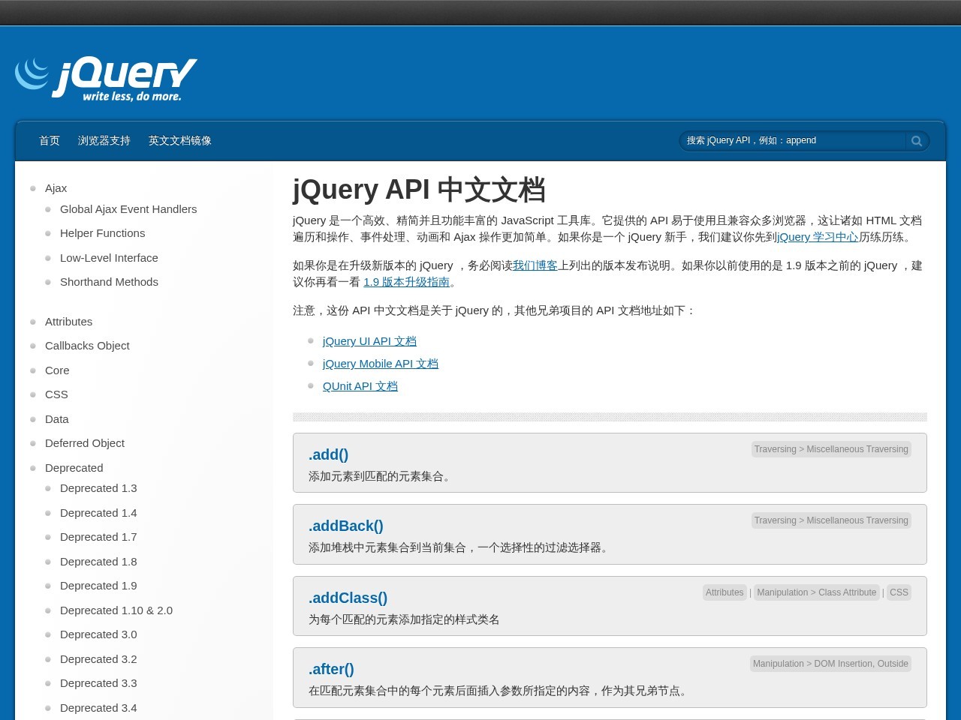This screenshot has height=720, width=961.
Task: Open the .addClass() method entry
Action: click(348, 598)
